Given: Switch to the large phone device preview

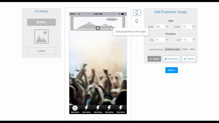Looking at the screenshot, I should coord(137,13).
